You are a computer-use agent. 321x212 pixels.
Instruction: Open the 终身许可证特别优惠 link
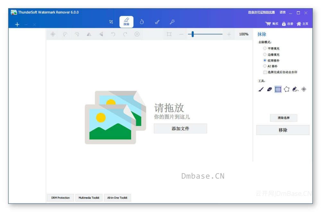click(261, 12)
